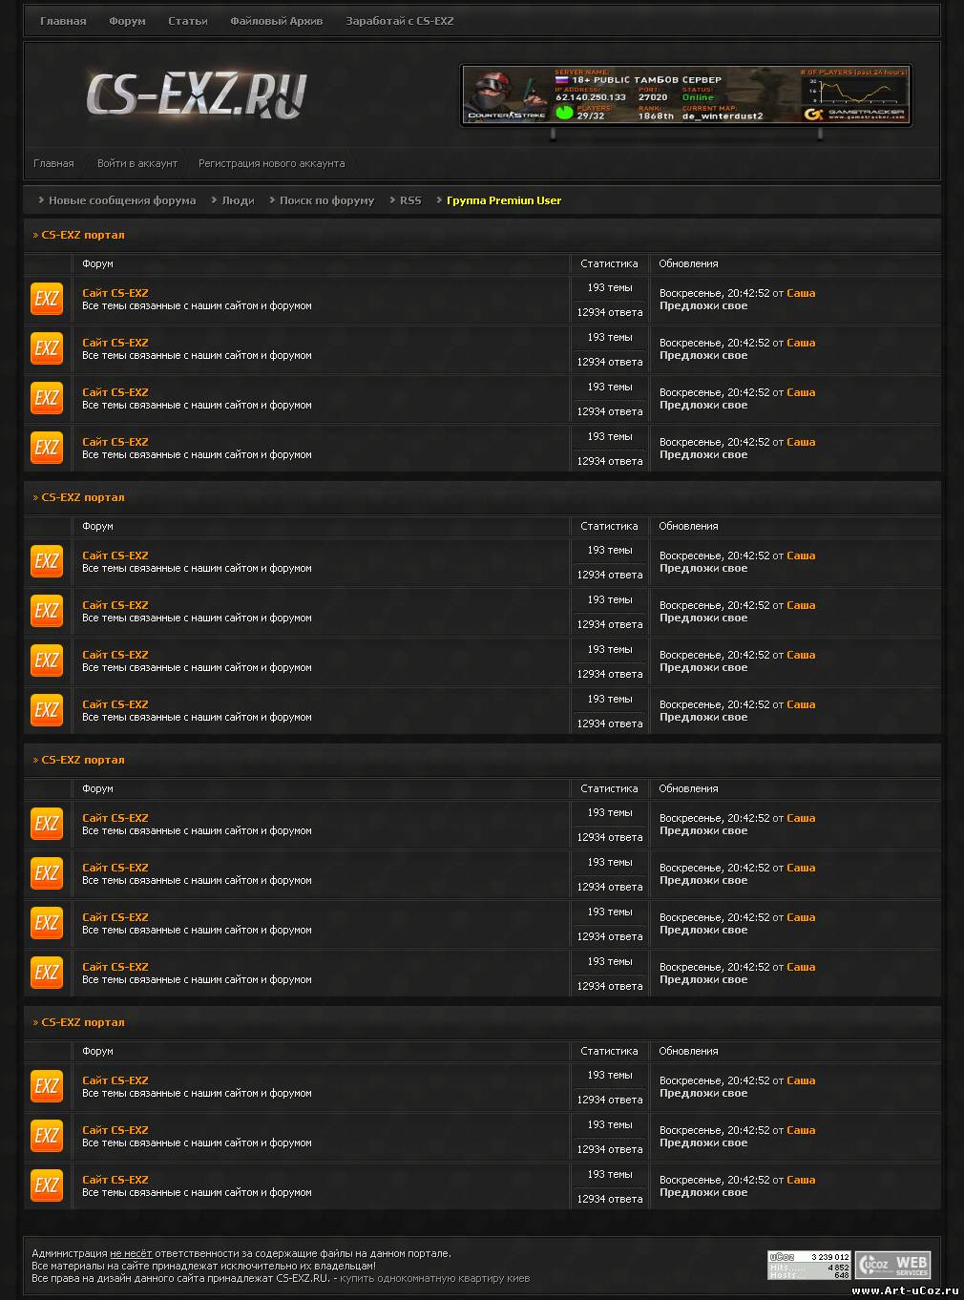Open Поиск по форуму
This screenshot has height=1300, width=964.
[326, 200]
